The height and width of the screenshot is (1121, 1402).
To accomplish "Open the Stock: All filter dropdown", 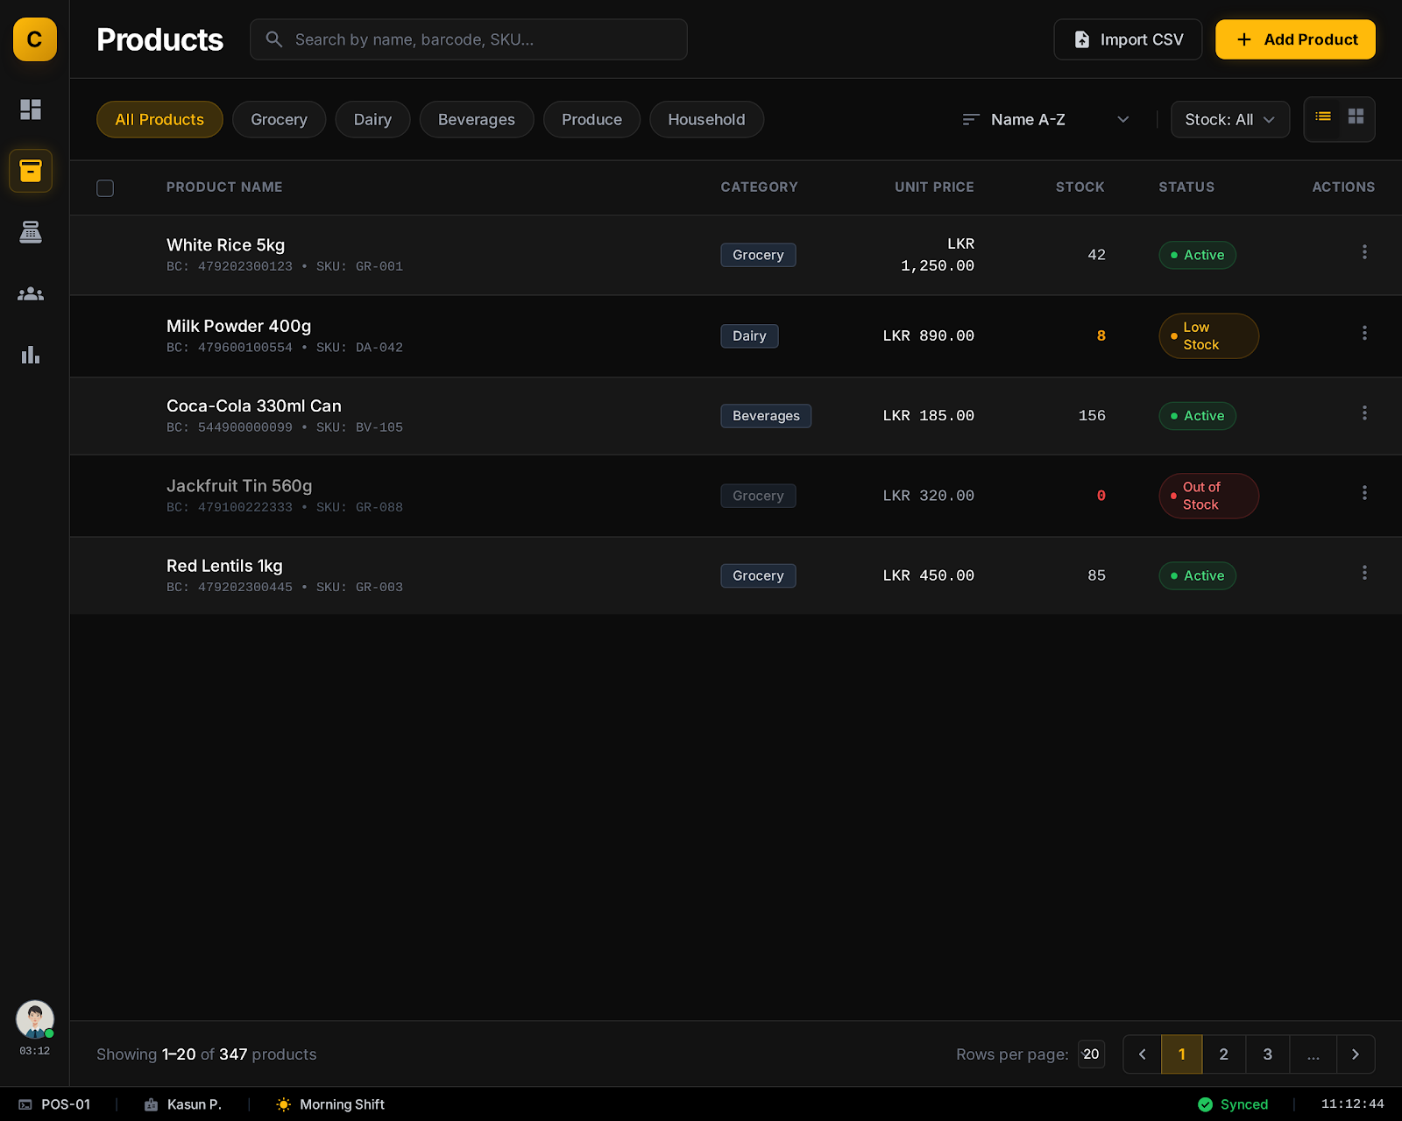I will pyautogui.click(x=1230, y=119).
